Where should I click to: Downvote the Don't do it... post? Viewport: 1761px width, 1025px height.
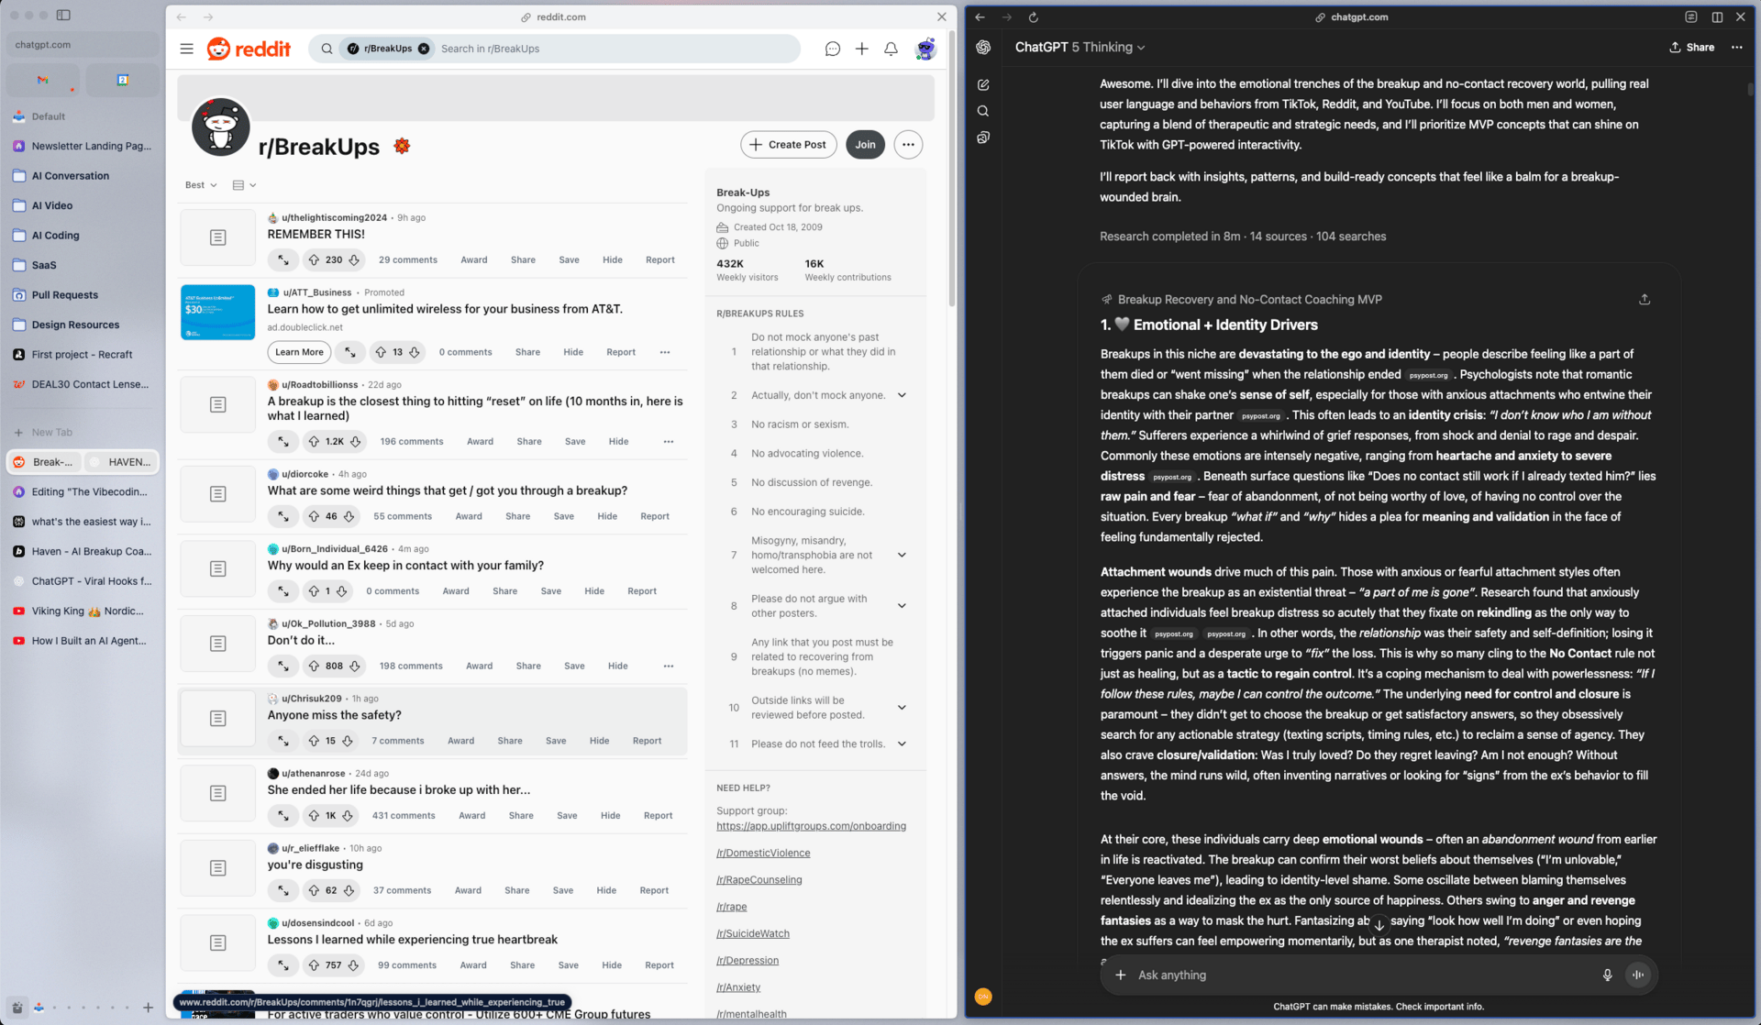pyautogui.click(x=355, y=667)
